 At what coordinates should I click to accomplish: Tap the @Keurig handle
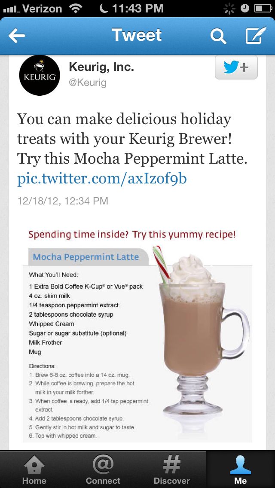(x=88, y=83)
